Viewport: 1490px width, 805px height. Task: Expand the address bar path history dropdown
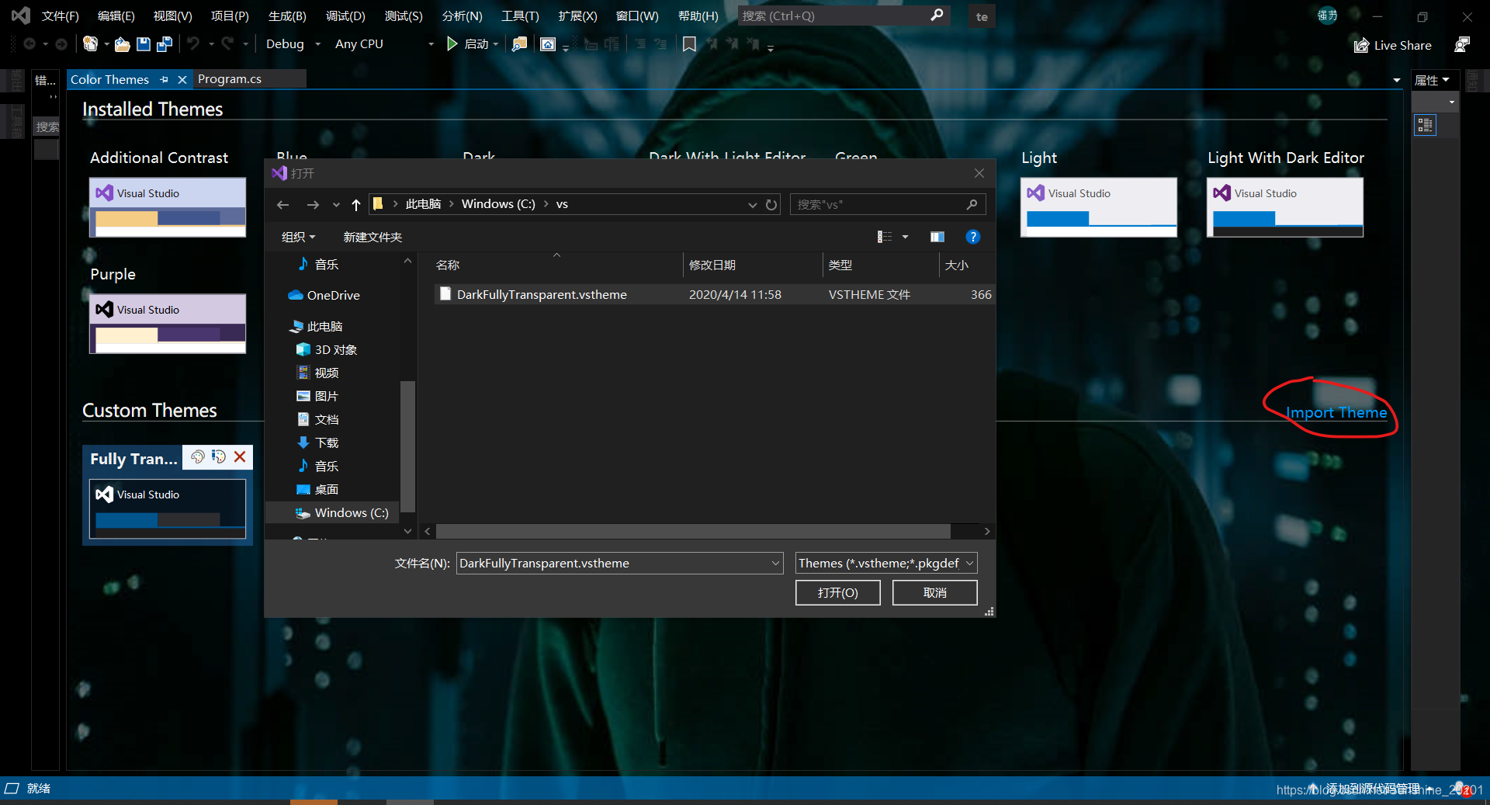click(x=752, y=205)
